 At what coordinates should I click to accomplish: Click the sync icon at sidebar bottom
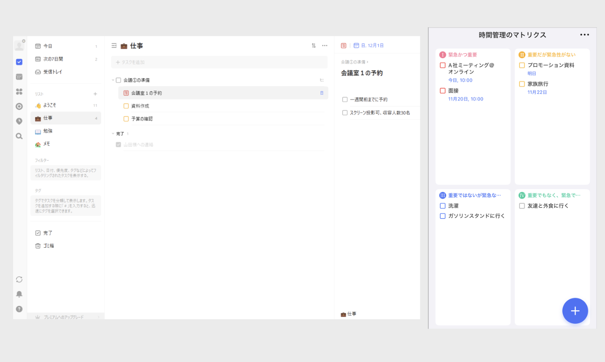click(19, 280)
